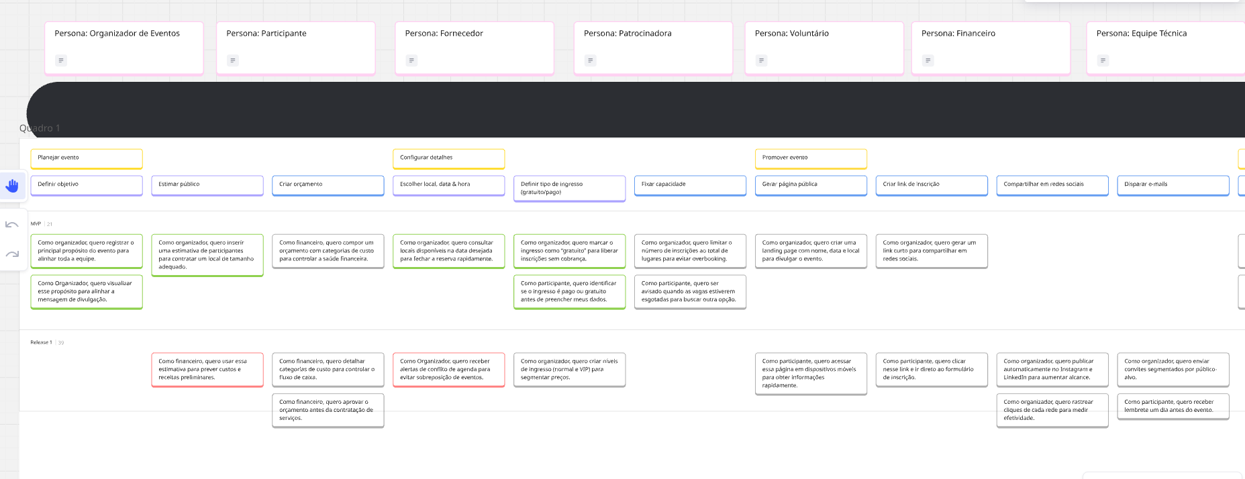Select the hand pan tool
The height and width of the screenshot is (479, 1245).
12,185
